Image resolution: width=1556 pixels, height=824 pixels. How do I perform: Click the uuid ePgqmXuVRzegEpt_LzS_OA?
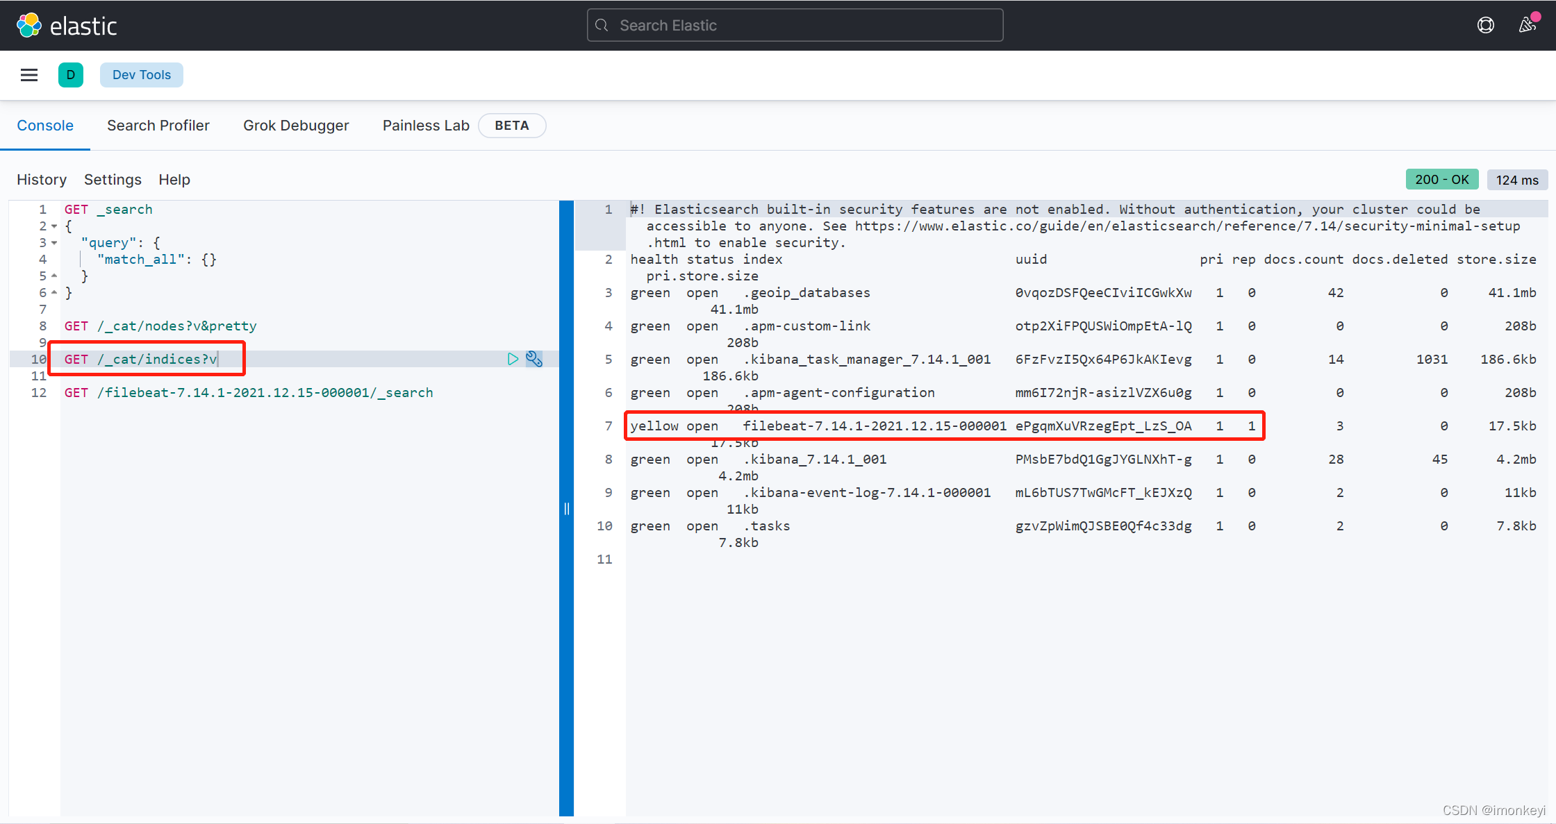tap(1103, 426)
